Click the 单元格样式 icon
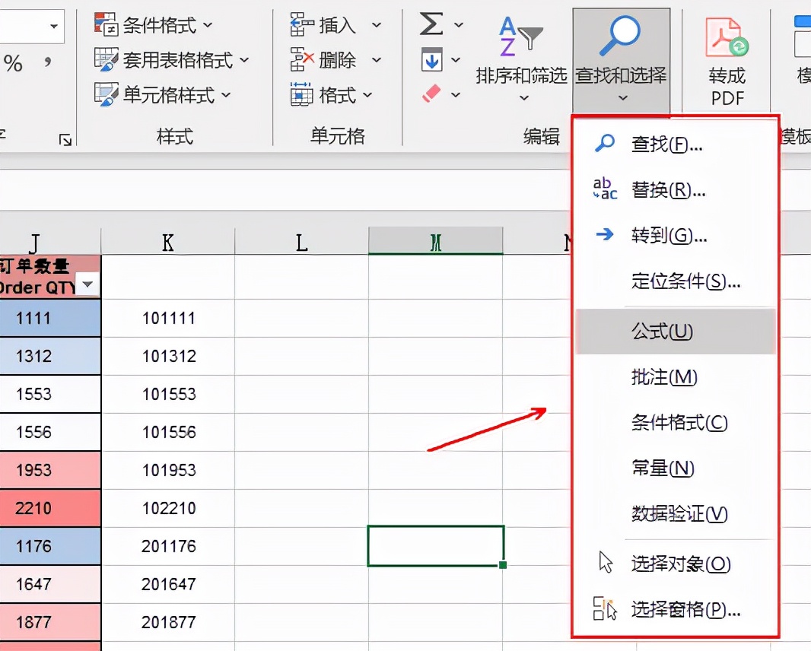The height and width of the screenshot is (651, 811). (106, 94)
